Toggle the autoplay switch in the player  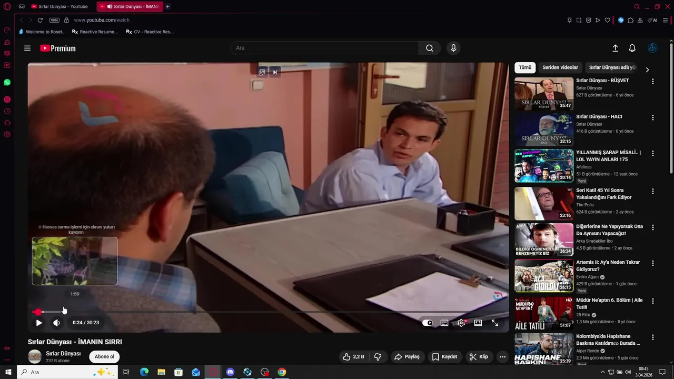pos(428,323)
